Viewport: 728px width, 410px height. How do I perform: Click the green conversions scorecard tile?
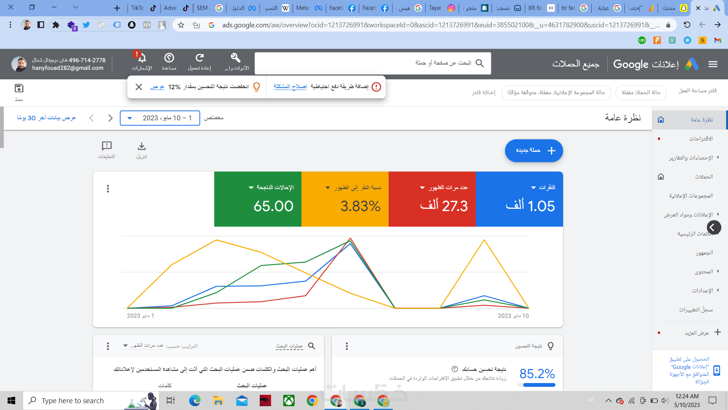click(258, 199)
